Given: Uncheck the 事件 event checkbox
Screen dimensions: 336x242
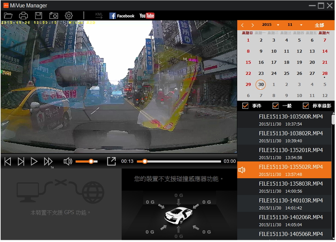Looking at the screenshot, I should [x=246, y=106].
